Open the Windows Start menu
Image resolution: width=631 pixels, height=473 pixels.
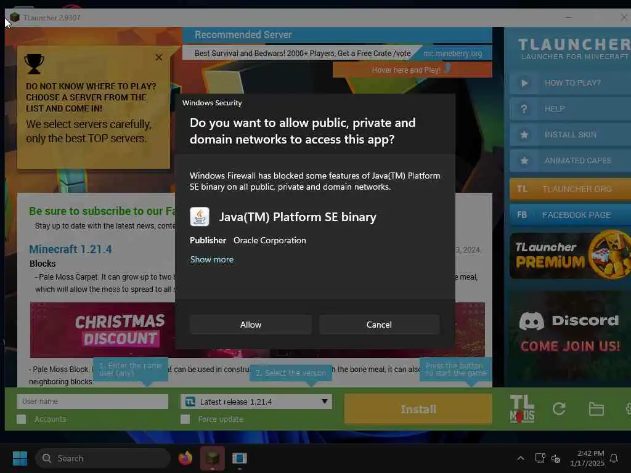click(20, 458)
